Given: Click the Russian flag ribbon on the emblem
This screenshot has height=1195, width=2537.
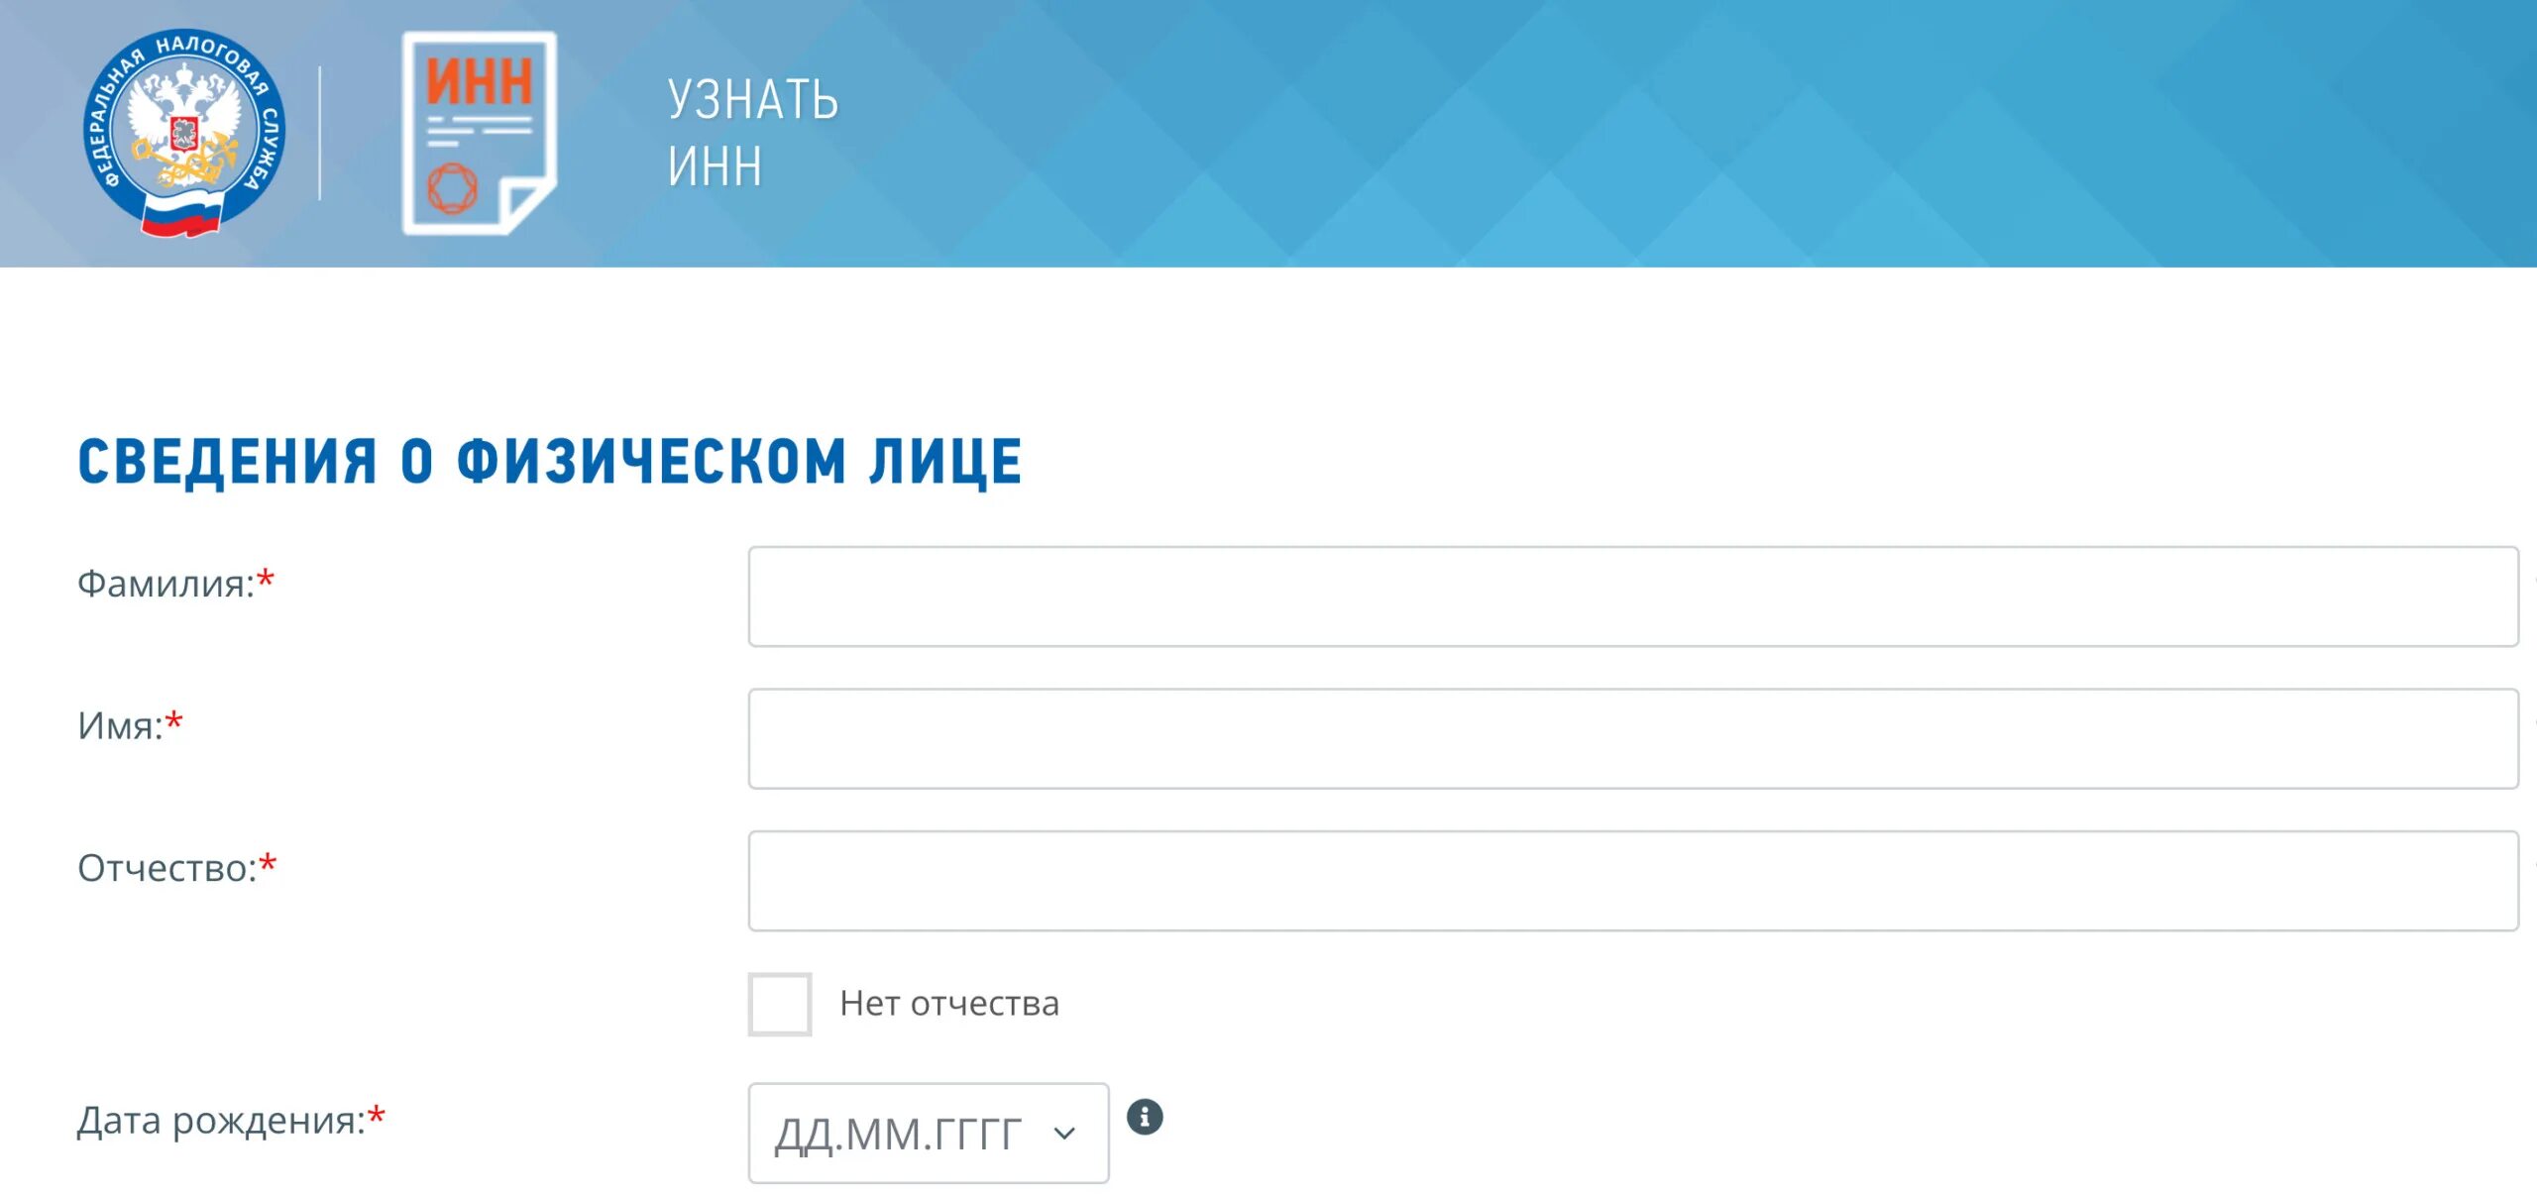Looking at the screenshot, I should [181, 211].
